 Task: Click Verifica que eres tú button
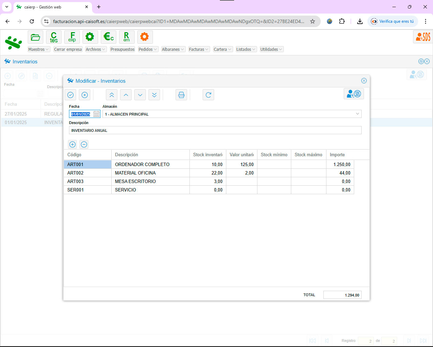click(x=393, y=21)
